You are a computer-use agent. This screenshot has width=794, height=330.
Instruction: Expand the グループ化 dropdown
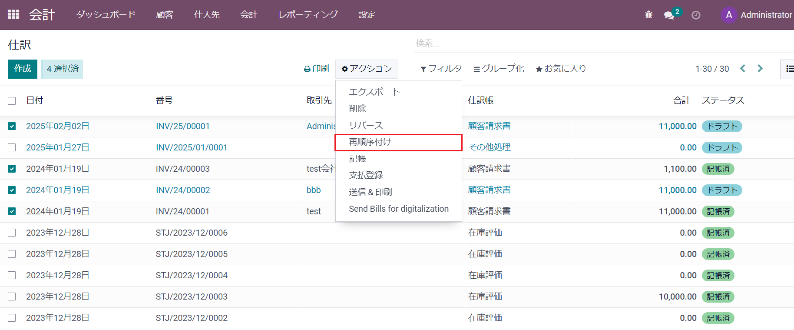[499, 69]
